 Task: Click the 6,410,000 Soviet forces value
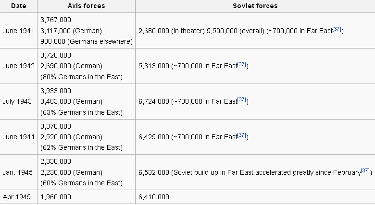click(x=154, y=197)
